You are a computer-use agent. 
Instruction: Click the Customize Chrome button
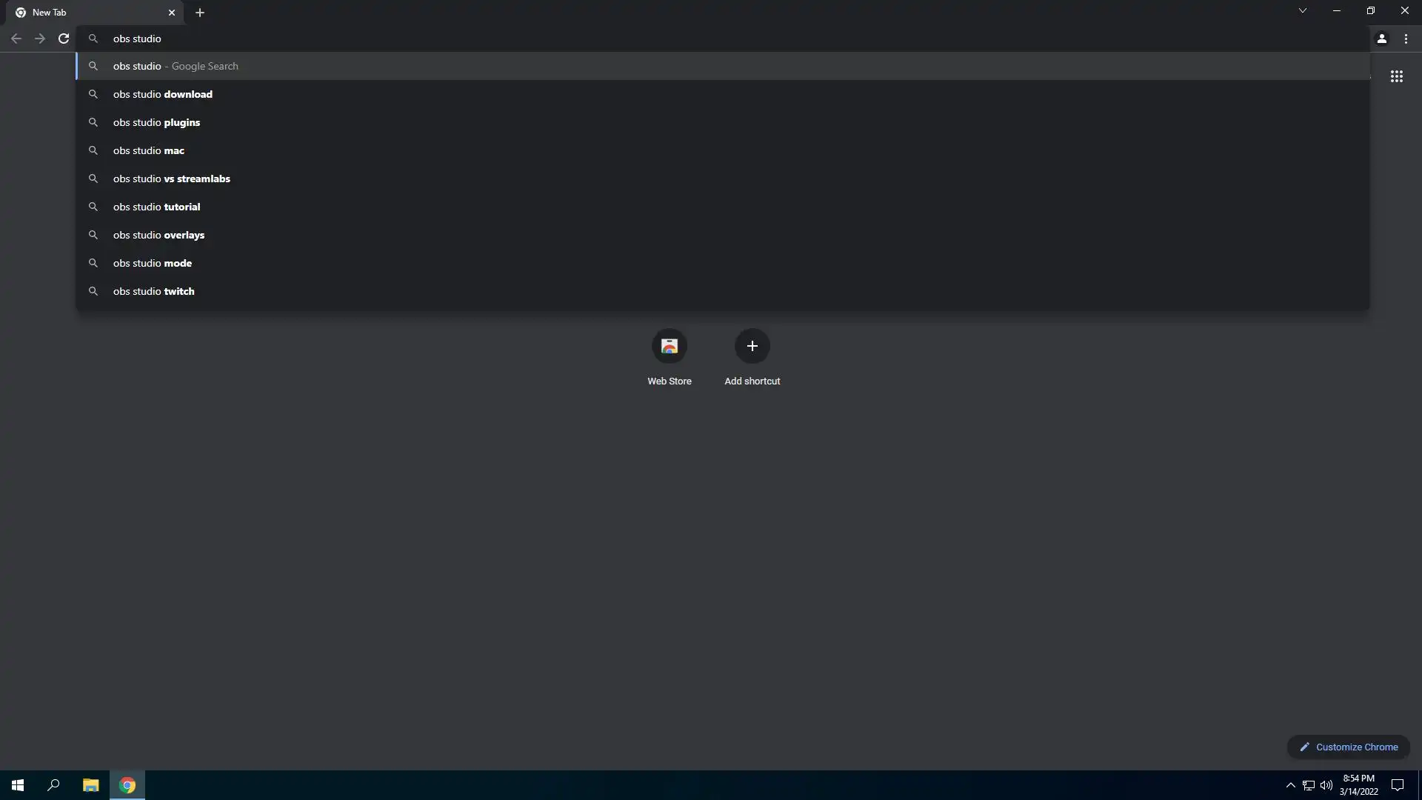1349,747
